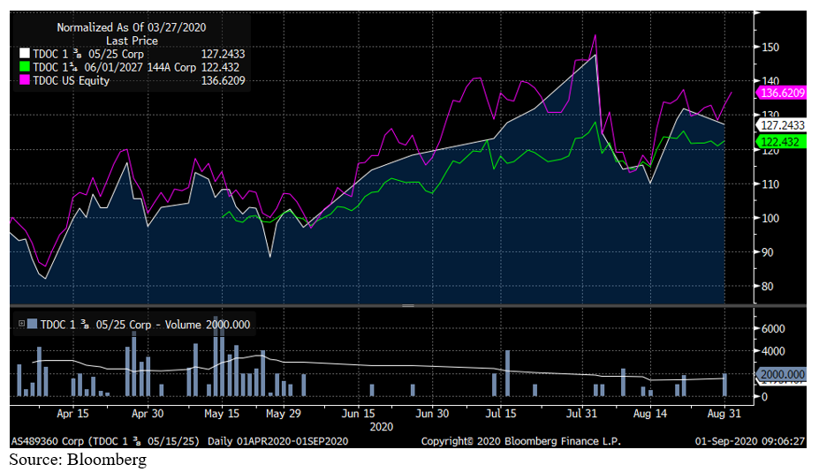
Task: Click the 'Jul 31' date axis label
Action: coord(581,414)
